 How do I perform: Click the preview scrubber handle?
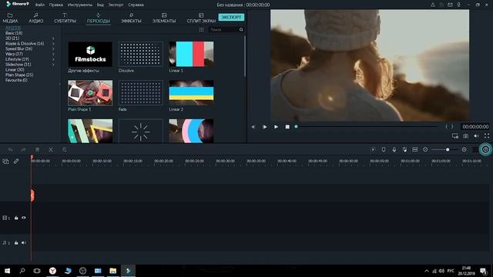pos(296,126)
